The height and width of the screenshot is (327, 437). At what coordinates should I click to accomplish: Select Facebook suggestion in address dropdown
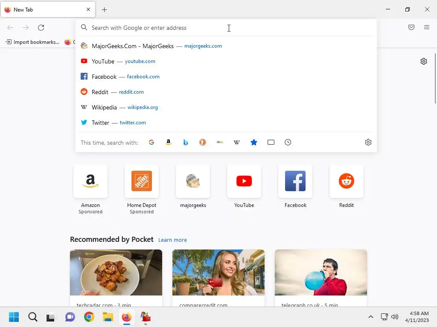pyautogui.click(x=226, y=77)
